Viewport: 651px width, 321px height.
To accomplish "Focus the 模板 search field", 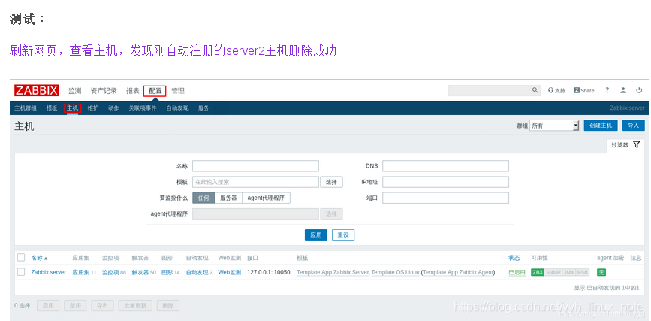I will [255, 182].
